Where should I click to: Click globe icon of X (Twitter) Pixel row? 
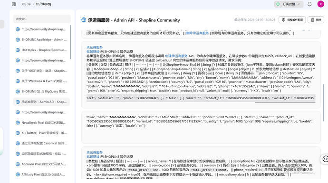click(18, 133)
